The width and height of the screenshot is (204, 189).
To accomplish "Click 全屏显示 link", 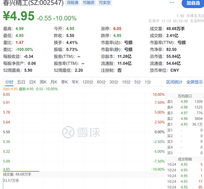I will [195, 82].
